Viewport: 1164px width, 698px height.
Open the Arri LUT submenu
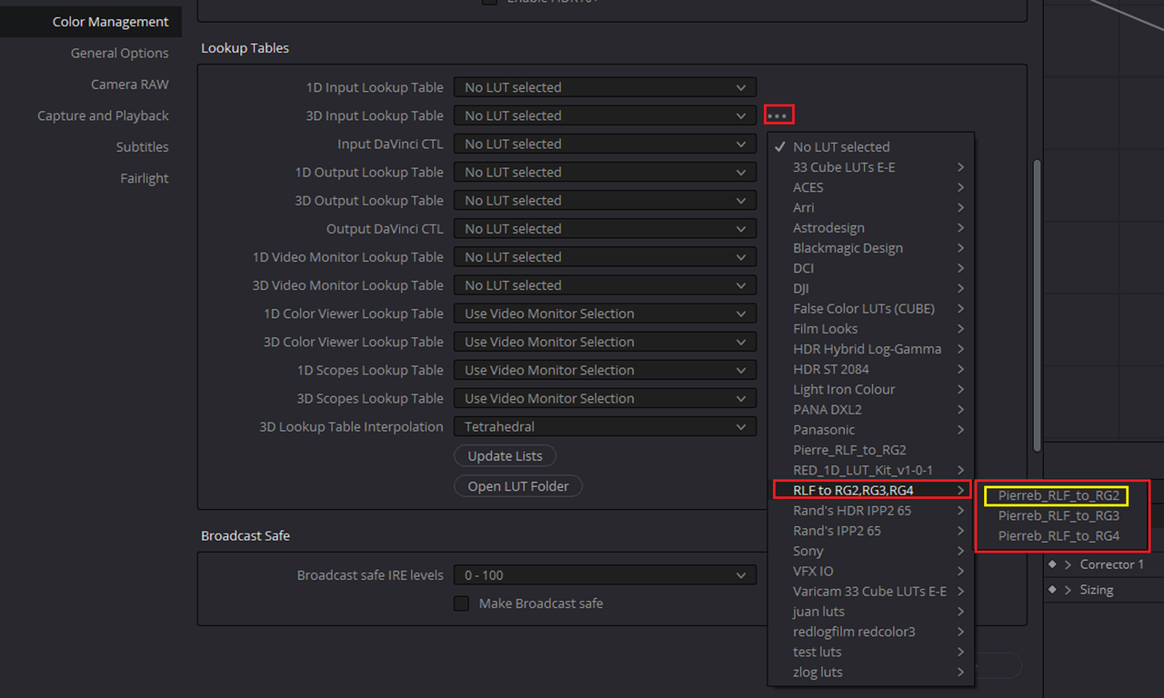pyautogui.click(x=871, y=207)
